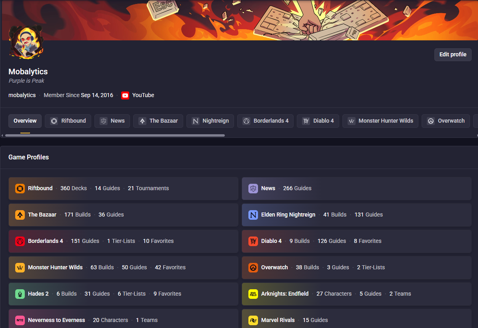Click the Edit profile button
478x328 pixels.
pyautogui.click(x=453, y=54)
